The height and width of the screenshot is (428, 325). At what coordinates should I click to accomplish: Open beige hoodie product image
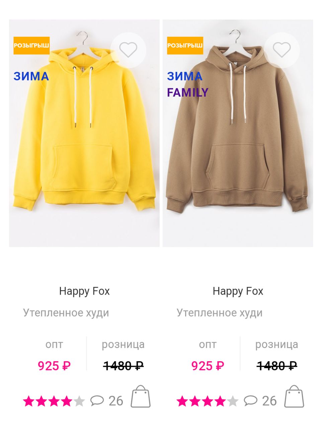238,133
